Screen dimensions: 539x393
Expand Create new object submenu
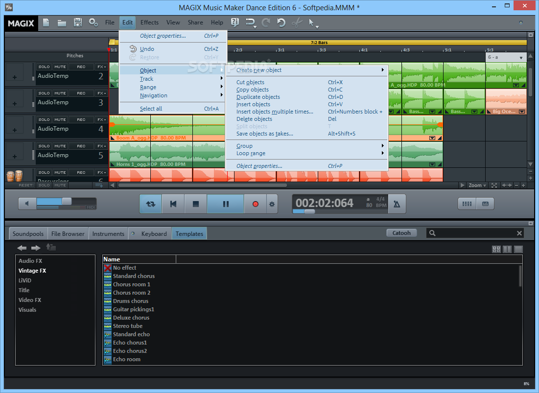306,70
